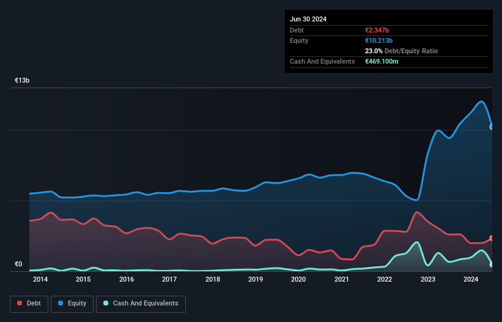The height and width of the screenshot is (322, 502).
Task: Click the €2.347b debt value
Action: click(x=377, y=30)
